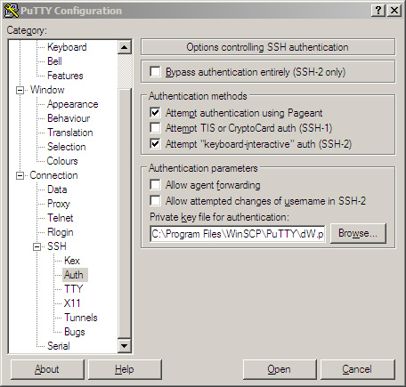Collapse the Connection tree node
The width and height of the screenshot is (406, 387).
point(20,175)
